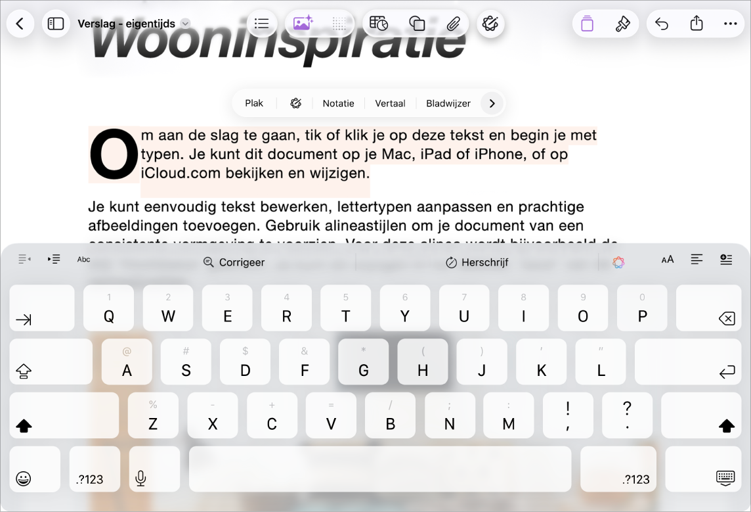Attach a file with the paperclip icon

453,23
